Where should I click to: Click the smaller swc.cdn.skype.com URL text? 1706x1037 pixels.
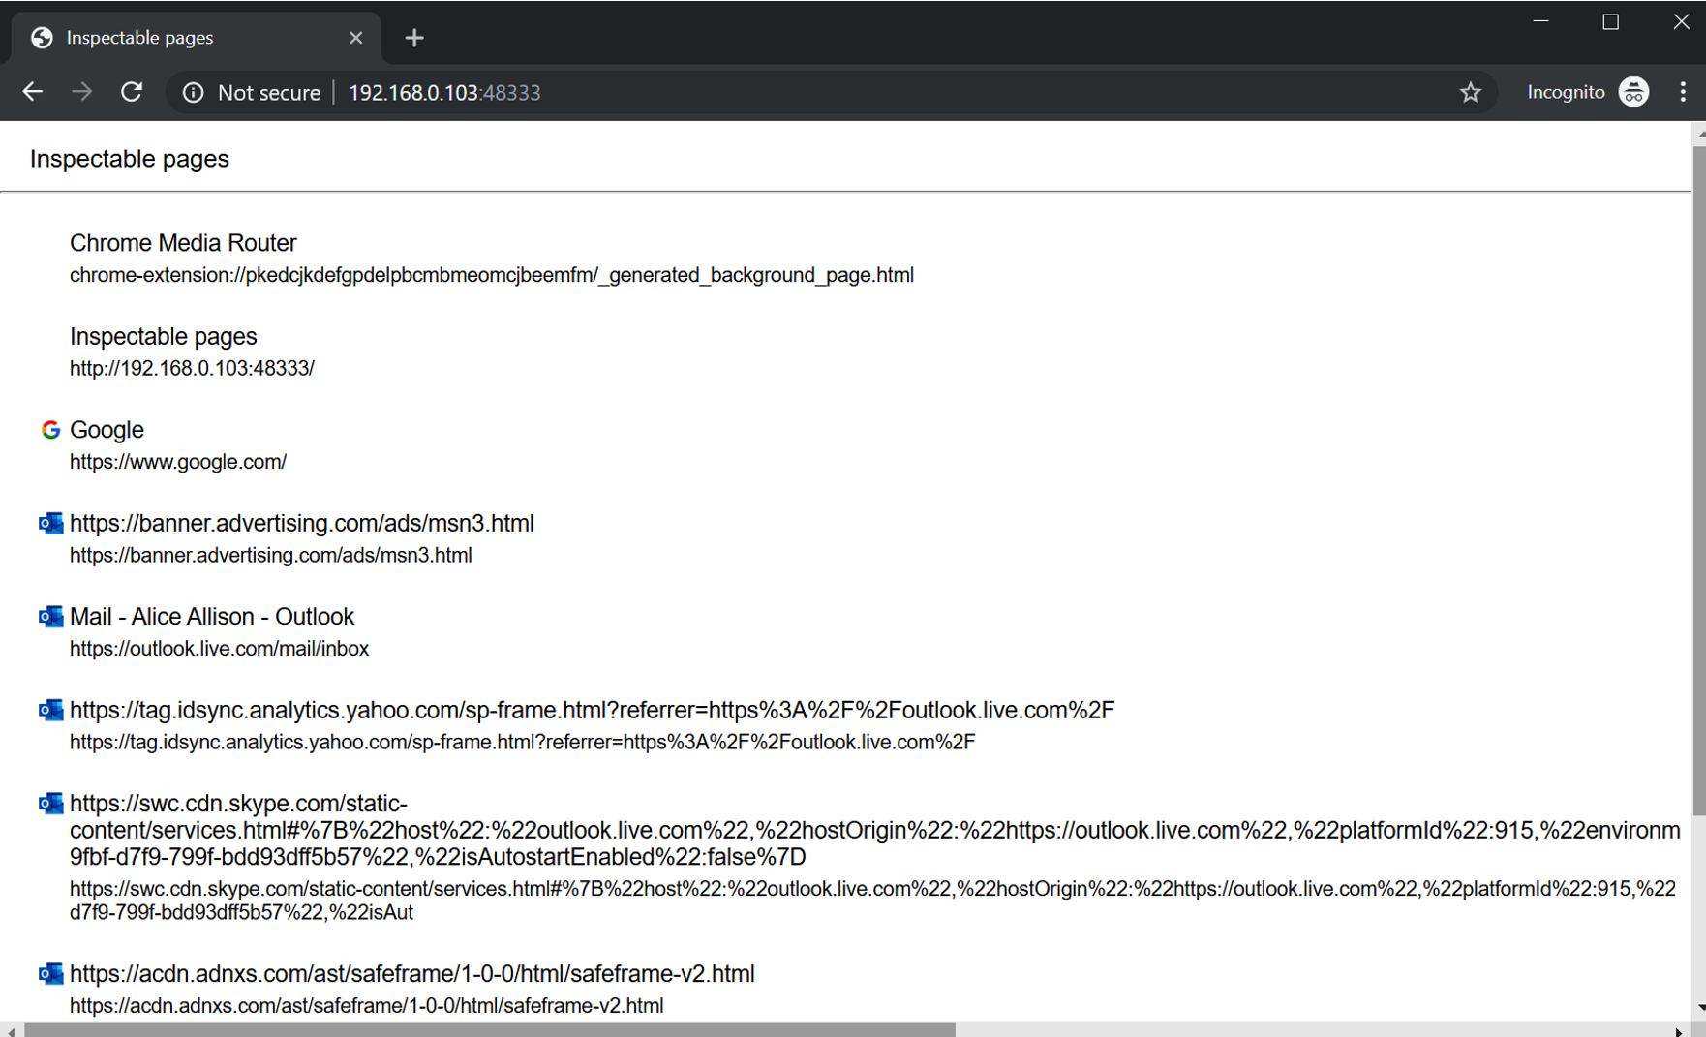(872, 900)
